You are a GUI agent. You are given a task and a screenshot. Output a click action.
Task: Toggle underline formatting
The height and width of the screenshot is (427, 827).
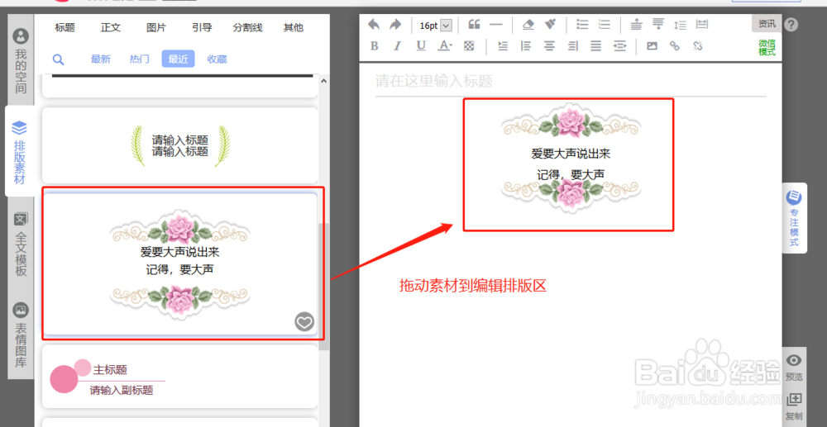click(x=421, y=45)
